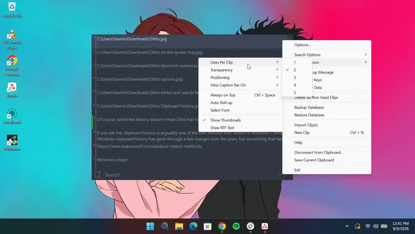The width and height of the screenshot is (415, 234).
Task: Open the Select Font menu item
Action: click(x=240, y=110)
